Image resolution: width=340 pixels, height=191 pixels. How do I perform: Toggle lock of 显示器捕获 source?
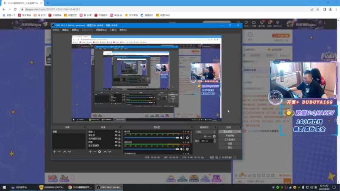click(x=119, y=146)
